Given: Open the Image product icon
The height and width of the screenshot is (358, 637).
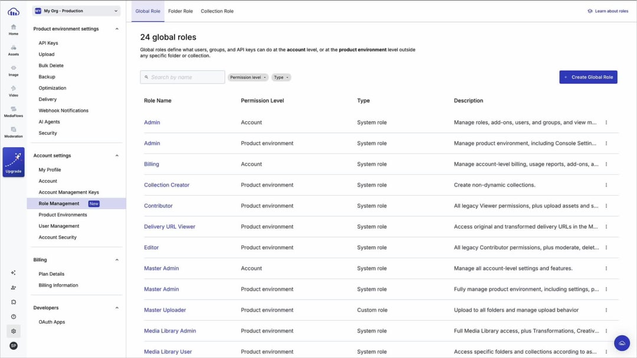Looking at the screenshot, I should (14, 71).
